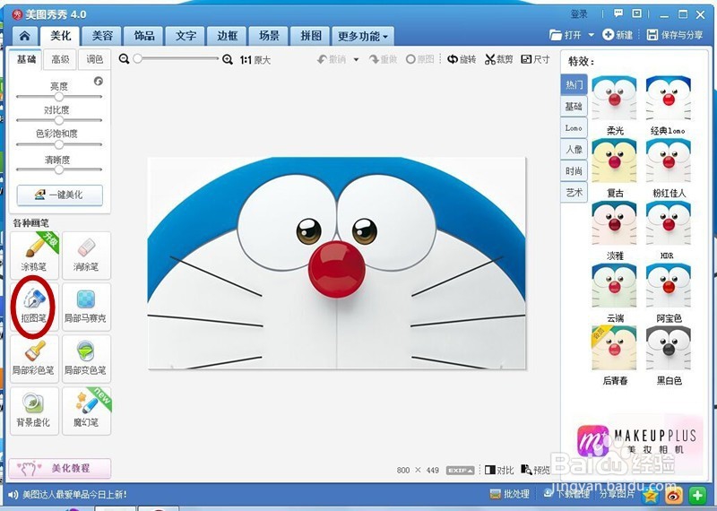Image resolution: width=717 pixels, height=511 pixels.
Task: Reset adjustments with the circular reset icon
Action: point(99,81)
